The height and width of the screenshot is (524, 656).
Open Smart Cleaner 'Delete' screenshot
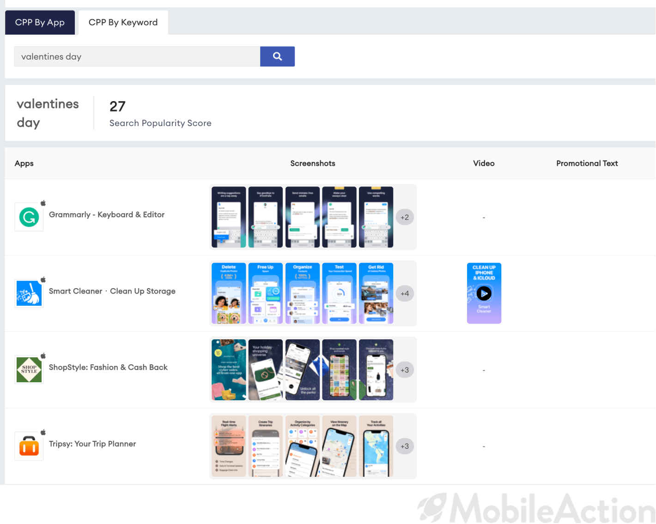(229, 293)
